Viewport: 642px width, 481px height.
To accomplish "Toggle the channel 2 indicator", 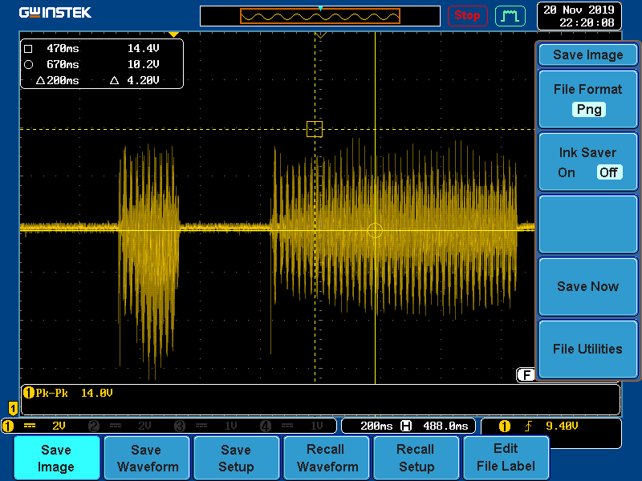I will pos(94,426).
